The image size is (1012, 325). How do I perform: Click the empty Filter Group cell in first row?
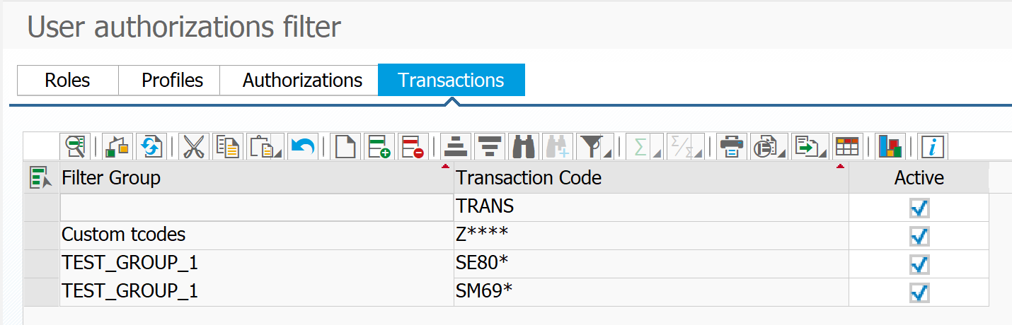pos(256,208)
